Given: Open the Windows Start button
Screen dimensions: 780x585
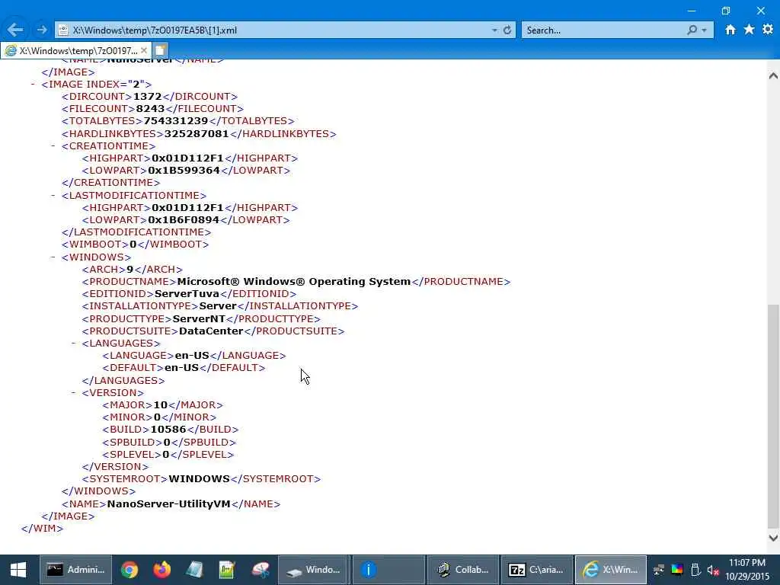Looking at the screenshot, I should (18, 570).
